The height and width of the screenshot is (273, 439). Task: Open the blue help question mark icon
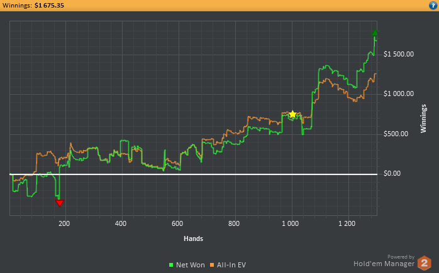pyautogui.click(x=433, y=5)
